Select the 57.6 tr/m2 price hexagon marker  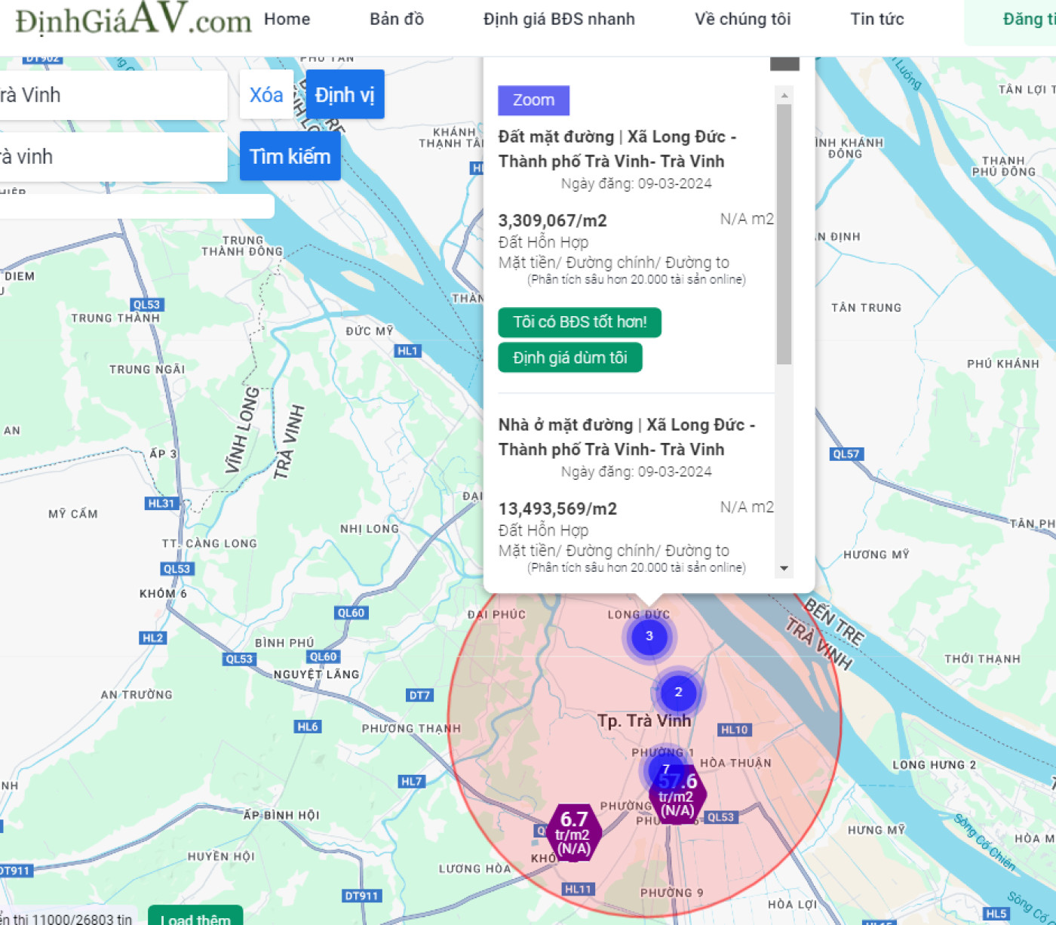point(677,795)
